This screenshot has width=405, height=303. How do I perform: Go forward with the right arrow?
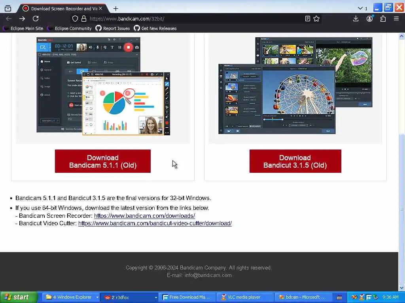point(22,19)
